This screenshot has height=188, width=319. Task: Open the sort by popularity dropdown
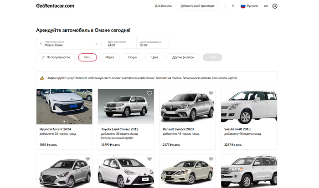(x=55, y=57)
